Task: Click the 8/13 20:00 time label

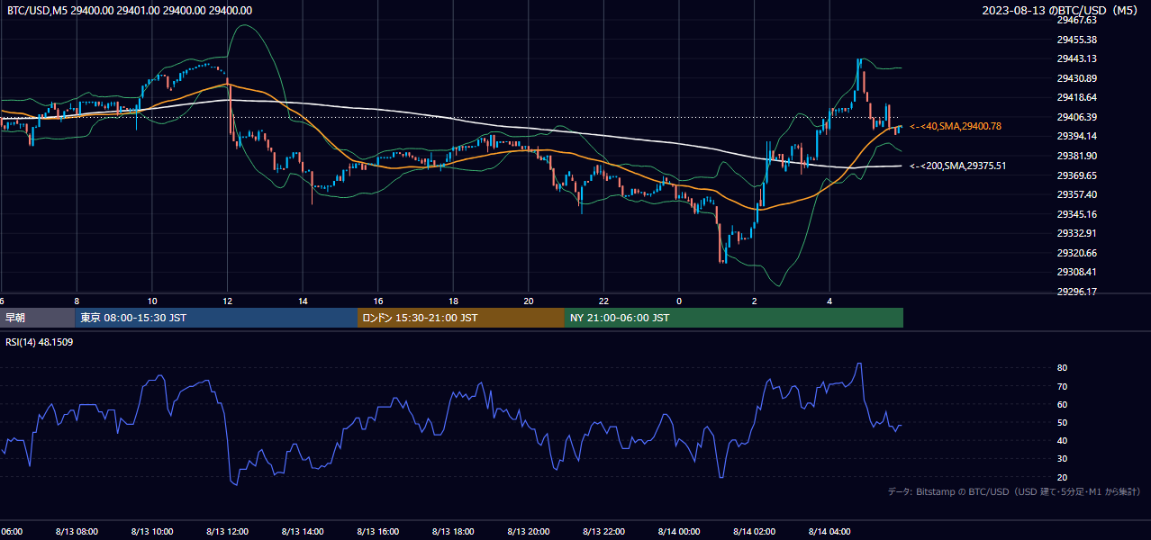Action: click(529, 532)
